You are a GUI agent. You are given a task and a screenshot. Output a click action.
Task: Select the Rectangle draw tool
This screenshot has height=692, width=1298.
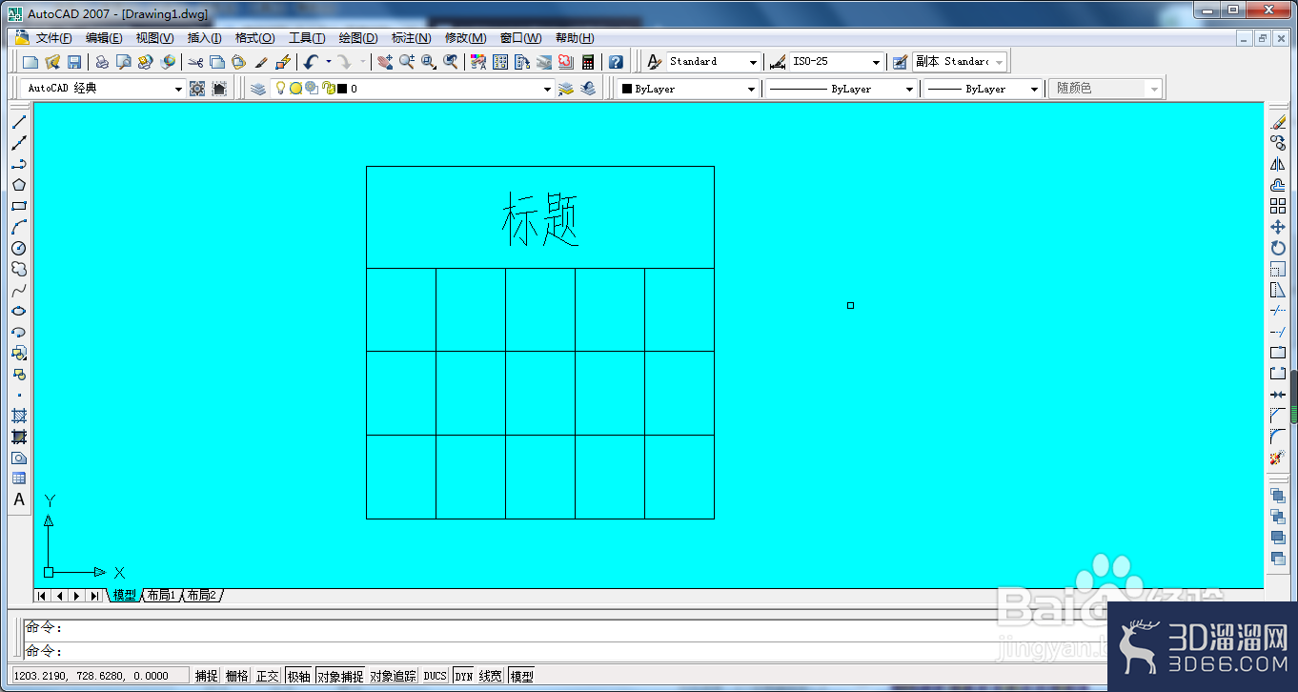(19, 206)
